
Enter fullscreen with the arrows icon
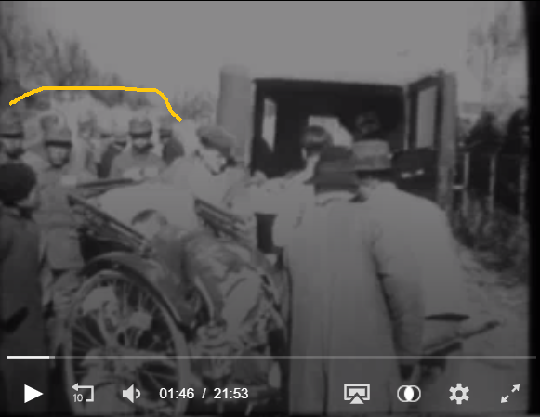point(510,394)
